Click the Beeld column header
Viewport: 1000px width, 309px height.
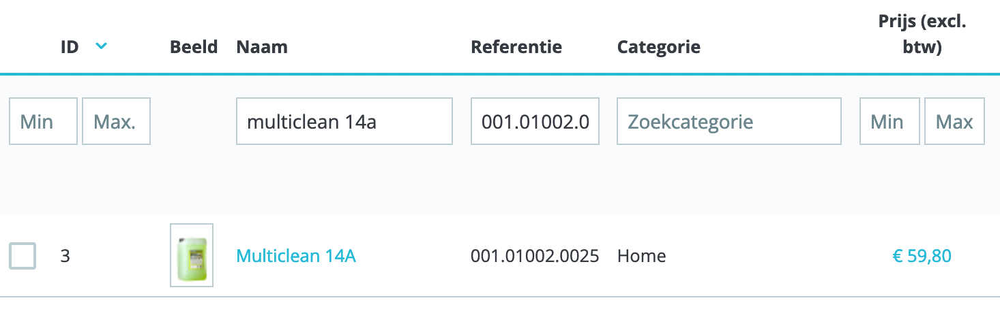pyautogui.click(x=194, y=47)
